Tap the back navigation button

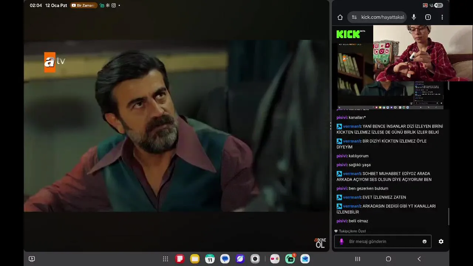(x=419, y=259)
